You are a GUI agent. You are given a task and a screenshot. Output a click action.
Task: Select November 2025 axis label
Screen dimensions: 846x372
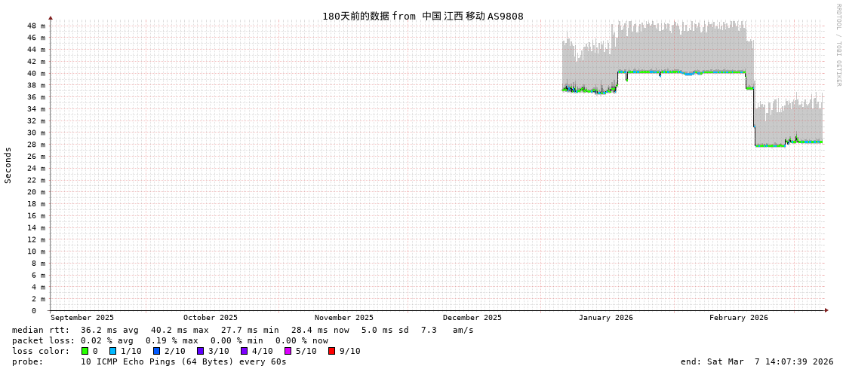tap(343, 318)
